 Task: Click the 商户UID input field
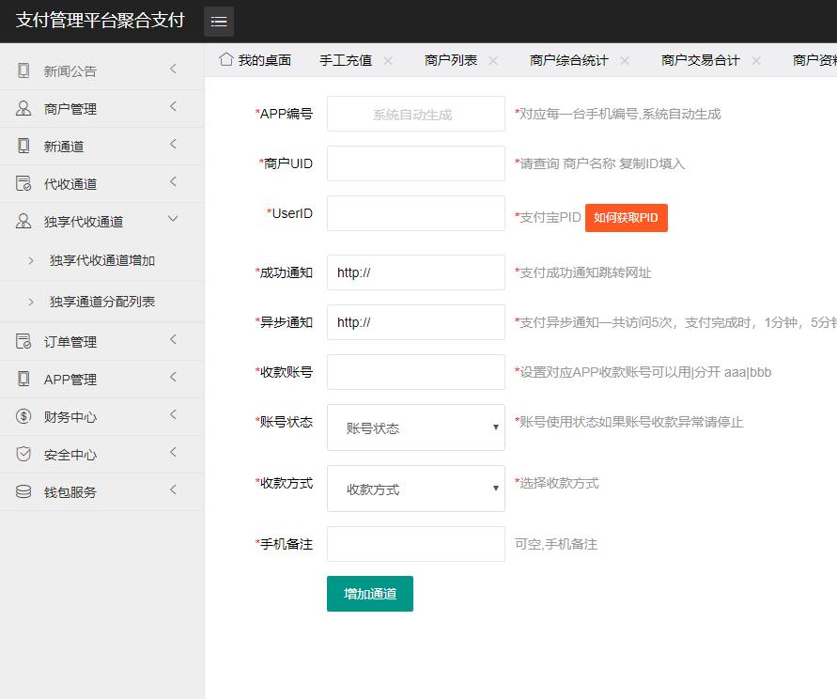(x=415, y=163)
